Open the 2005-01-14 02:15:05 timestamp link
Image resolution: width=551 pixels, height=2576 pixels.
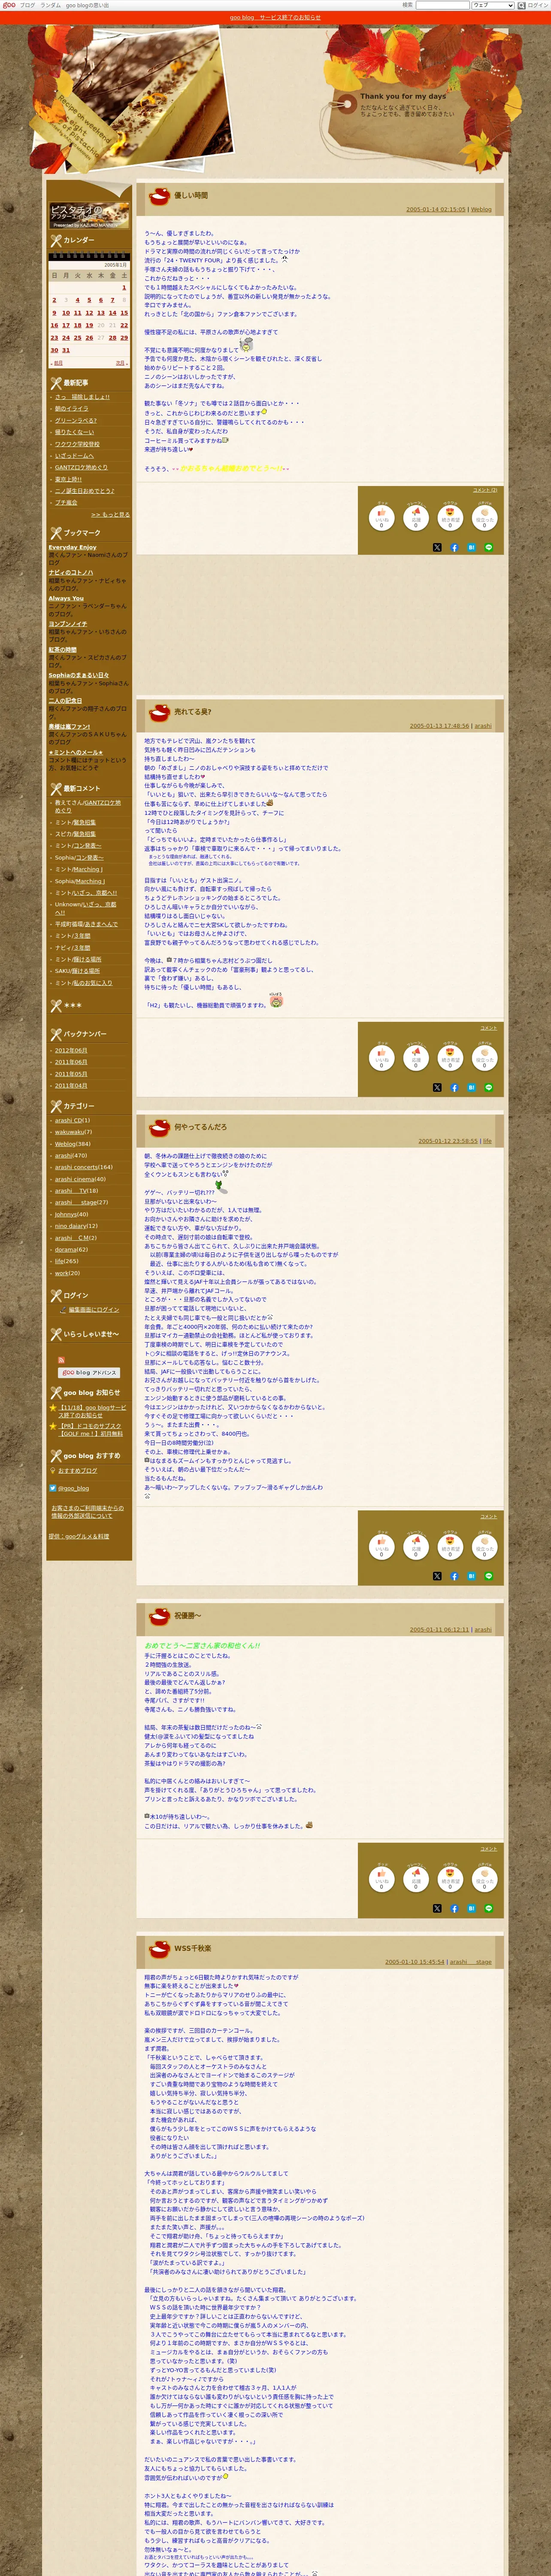[436, 209]
